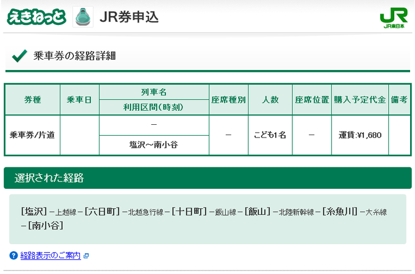
Task: Select the [糸魚川] station in the route
Action: coord(339,212)
